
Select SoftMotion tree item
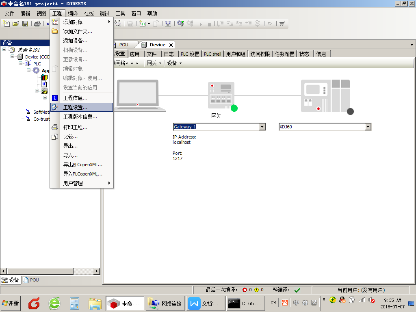41,112
